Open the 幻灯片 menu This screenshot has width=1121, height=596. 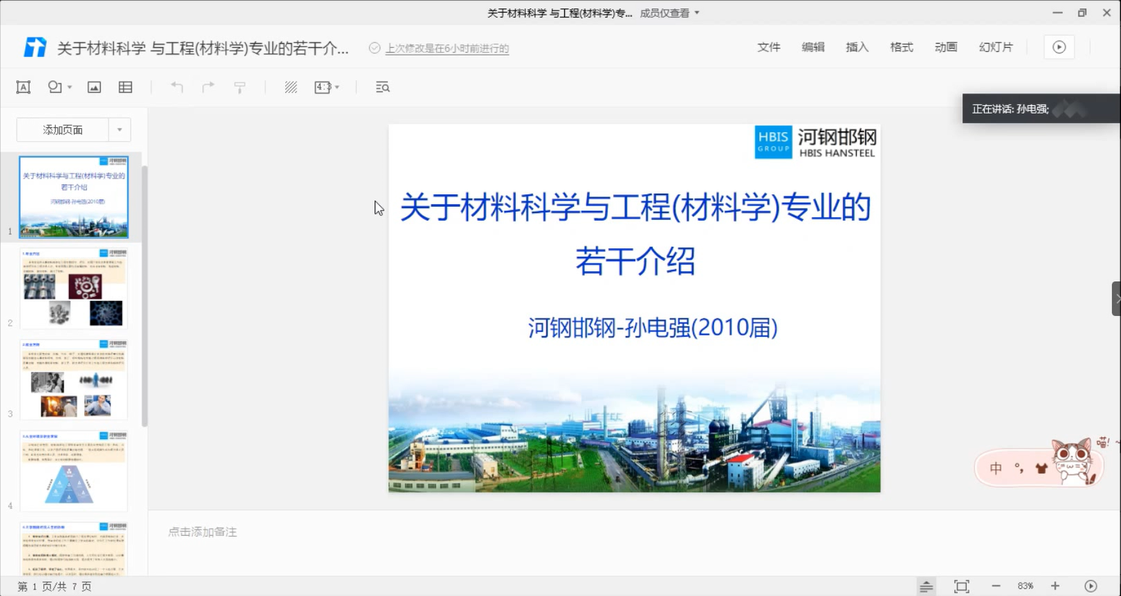996,47
